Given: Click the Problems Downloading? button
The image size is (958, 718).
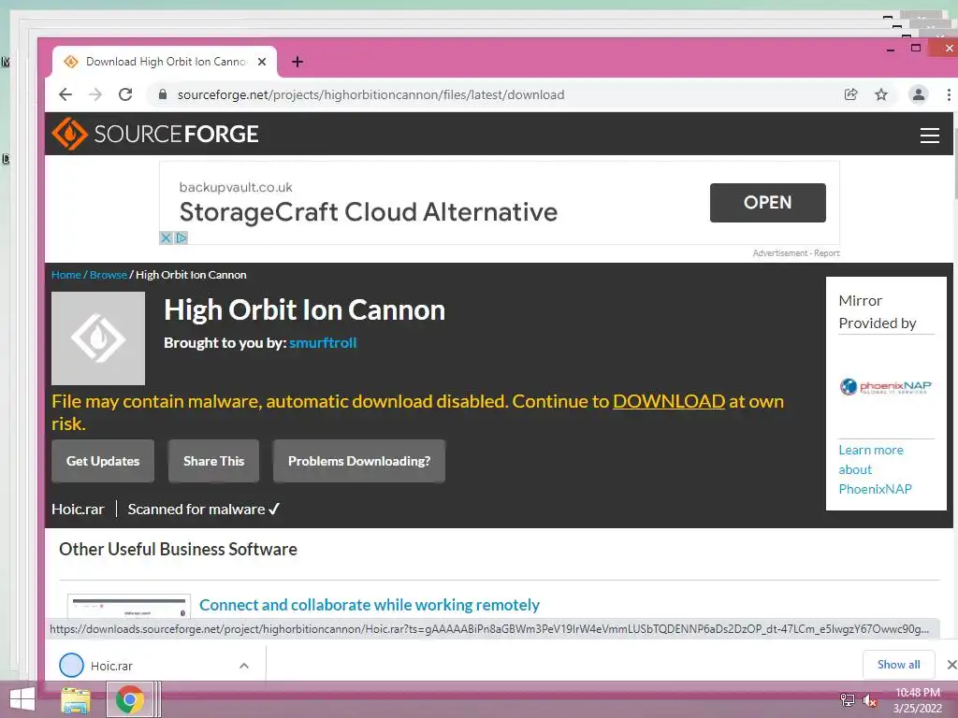Looking at the screenshot, I should click(x=359, y=461).
